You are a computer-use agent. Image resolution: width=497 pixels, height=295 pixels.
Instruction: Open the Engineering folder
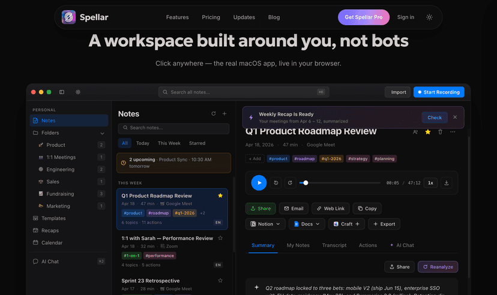tap(69, 169)
